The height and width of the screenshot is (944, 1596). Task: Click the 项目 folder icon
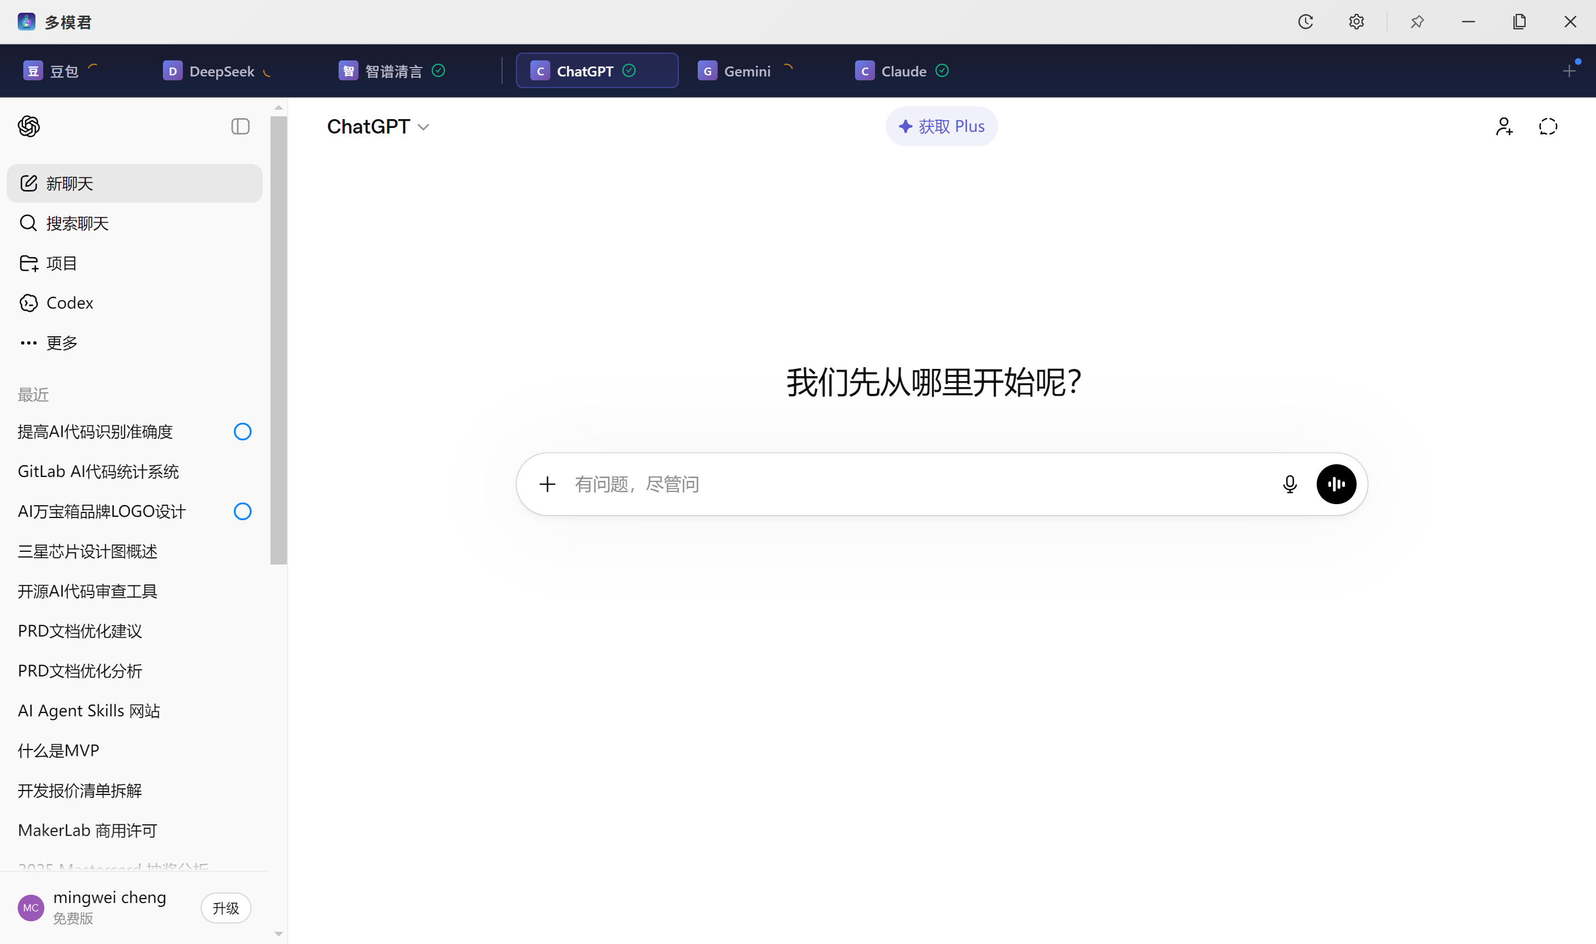click(29, 263)
